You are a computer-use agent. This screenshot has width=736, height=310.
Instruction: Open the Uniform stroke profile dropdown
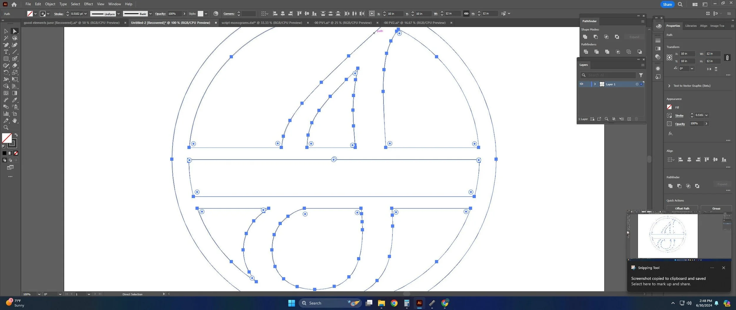(119, 14)
